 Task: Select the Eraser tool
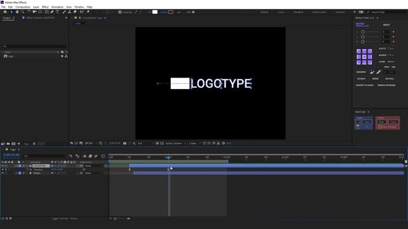point(75,12)
